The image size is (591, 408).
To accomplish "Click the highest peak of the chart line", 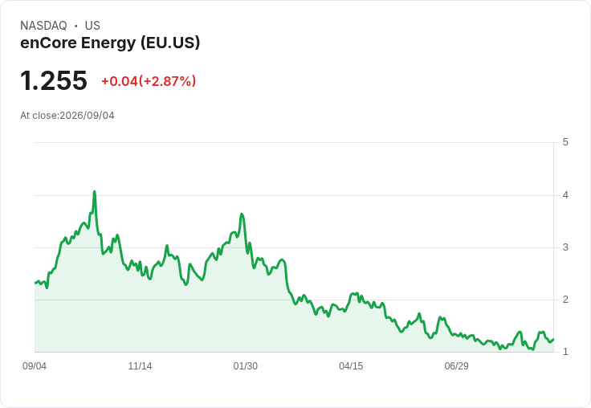I will (94, 192).
